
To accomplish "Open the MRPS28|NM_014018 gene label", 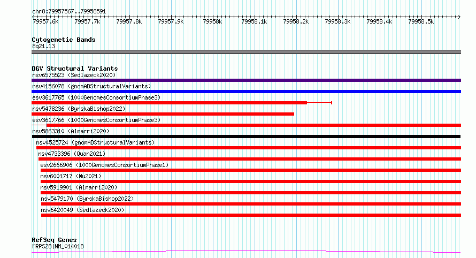I will [x=58, y=246].
